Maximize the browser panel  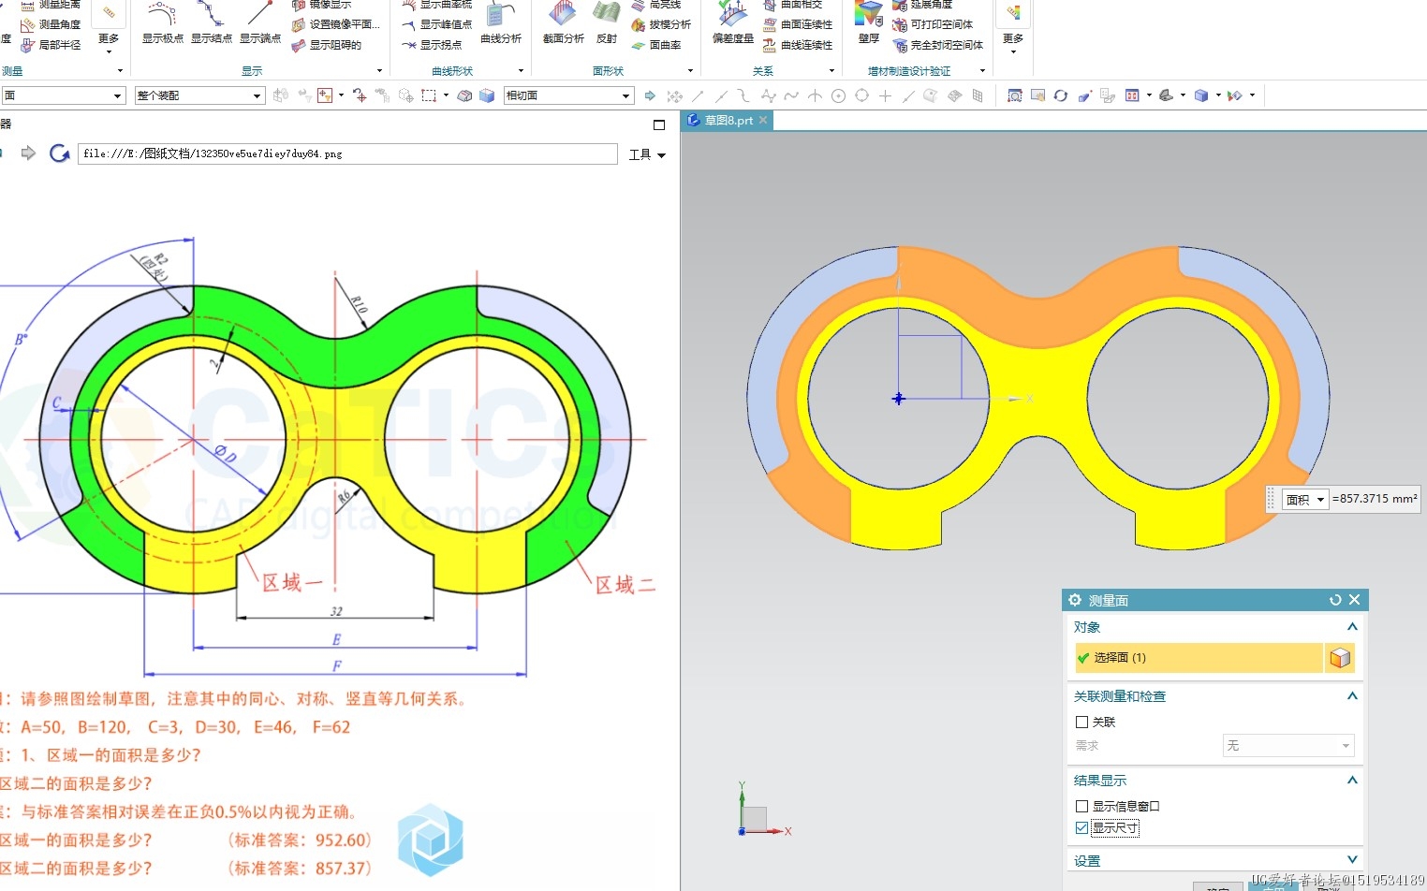pos(659,124)
